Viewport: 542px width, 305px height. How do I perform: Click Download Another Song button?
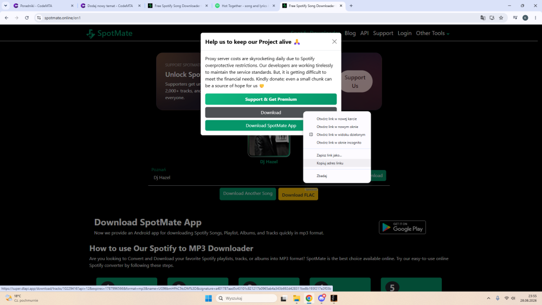248,193
